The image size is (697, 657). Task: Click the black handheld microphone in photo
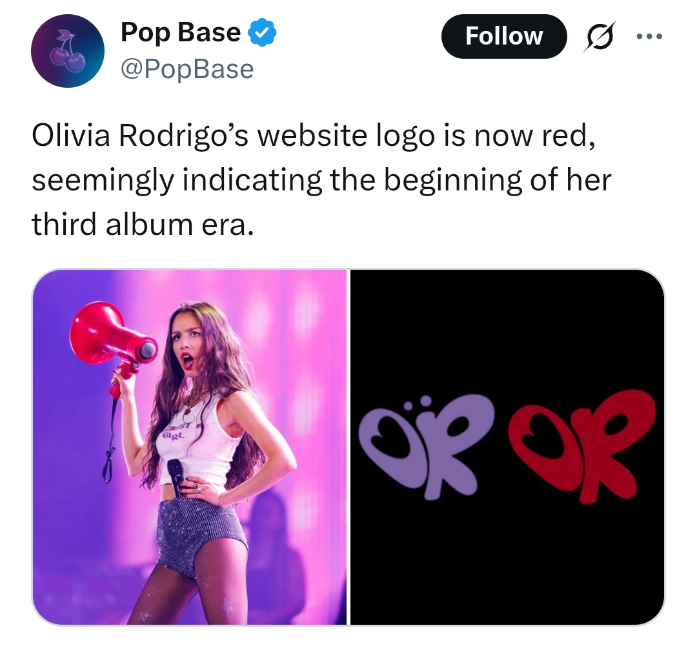pos(176,476)
